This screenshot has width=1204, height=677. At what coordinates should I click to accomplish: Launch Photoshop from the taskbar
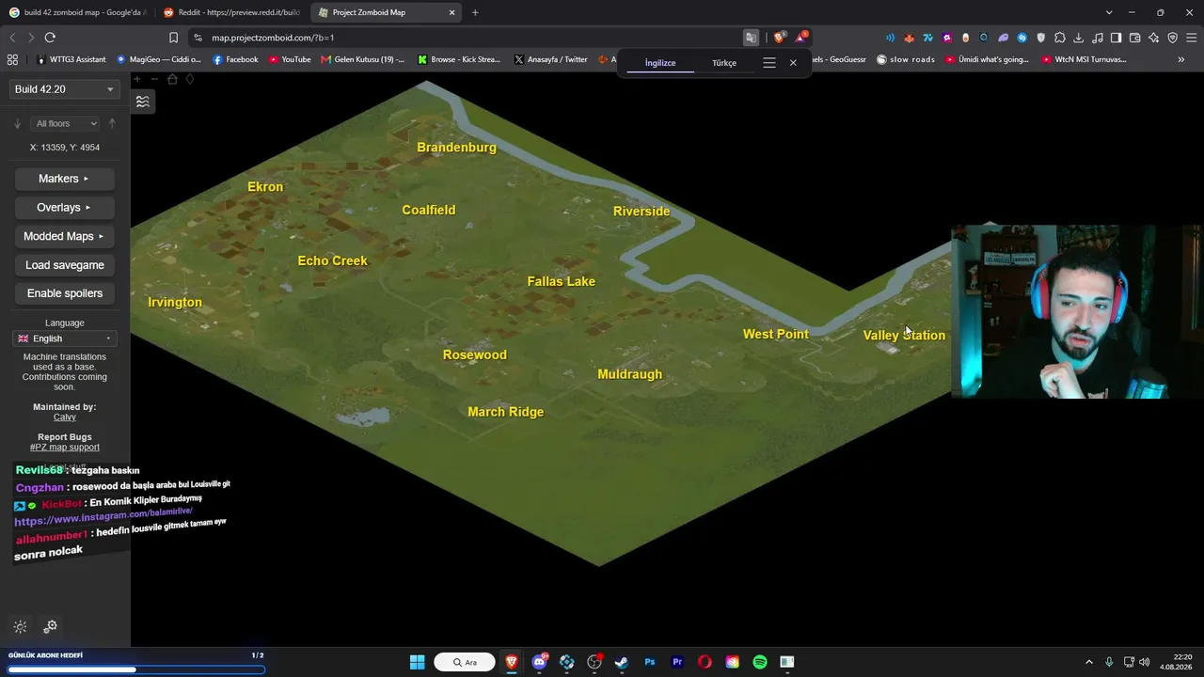[x=649, y=662]
